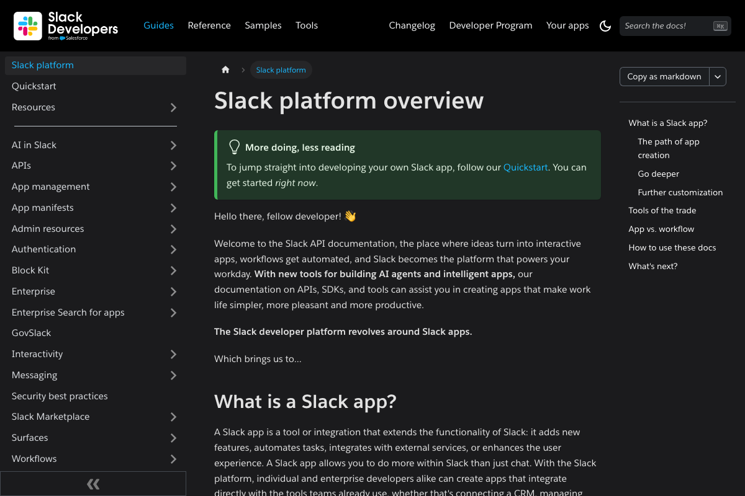Go to the Changelog page

pos(412,25)
